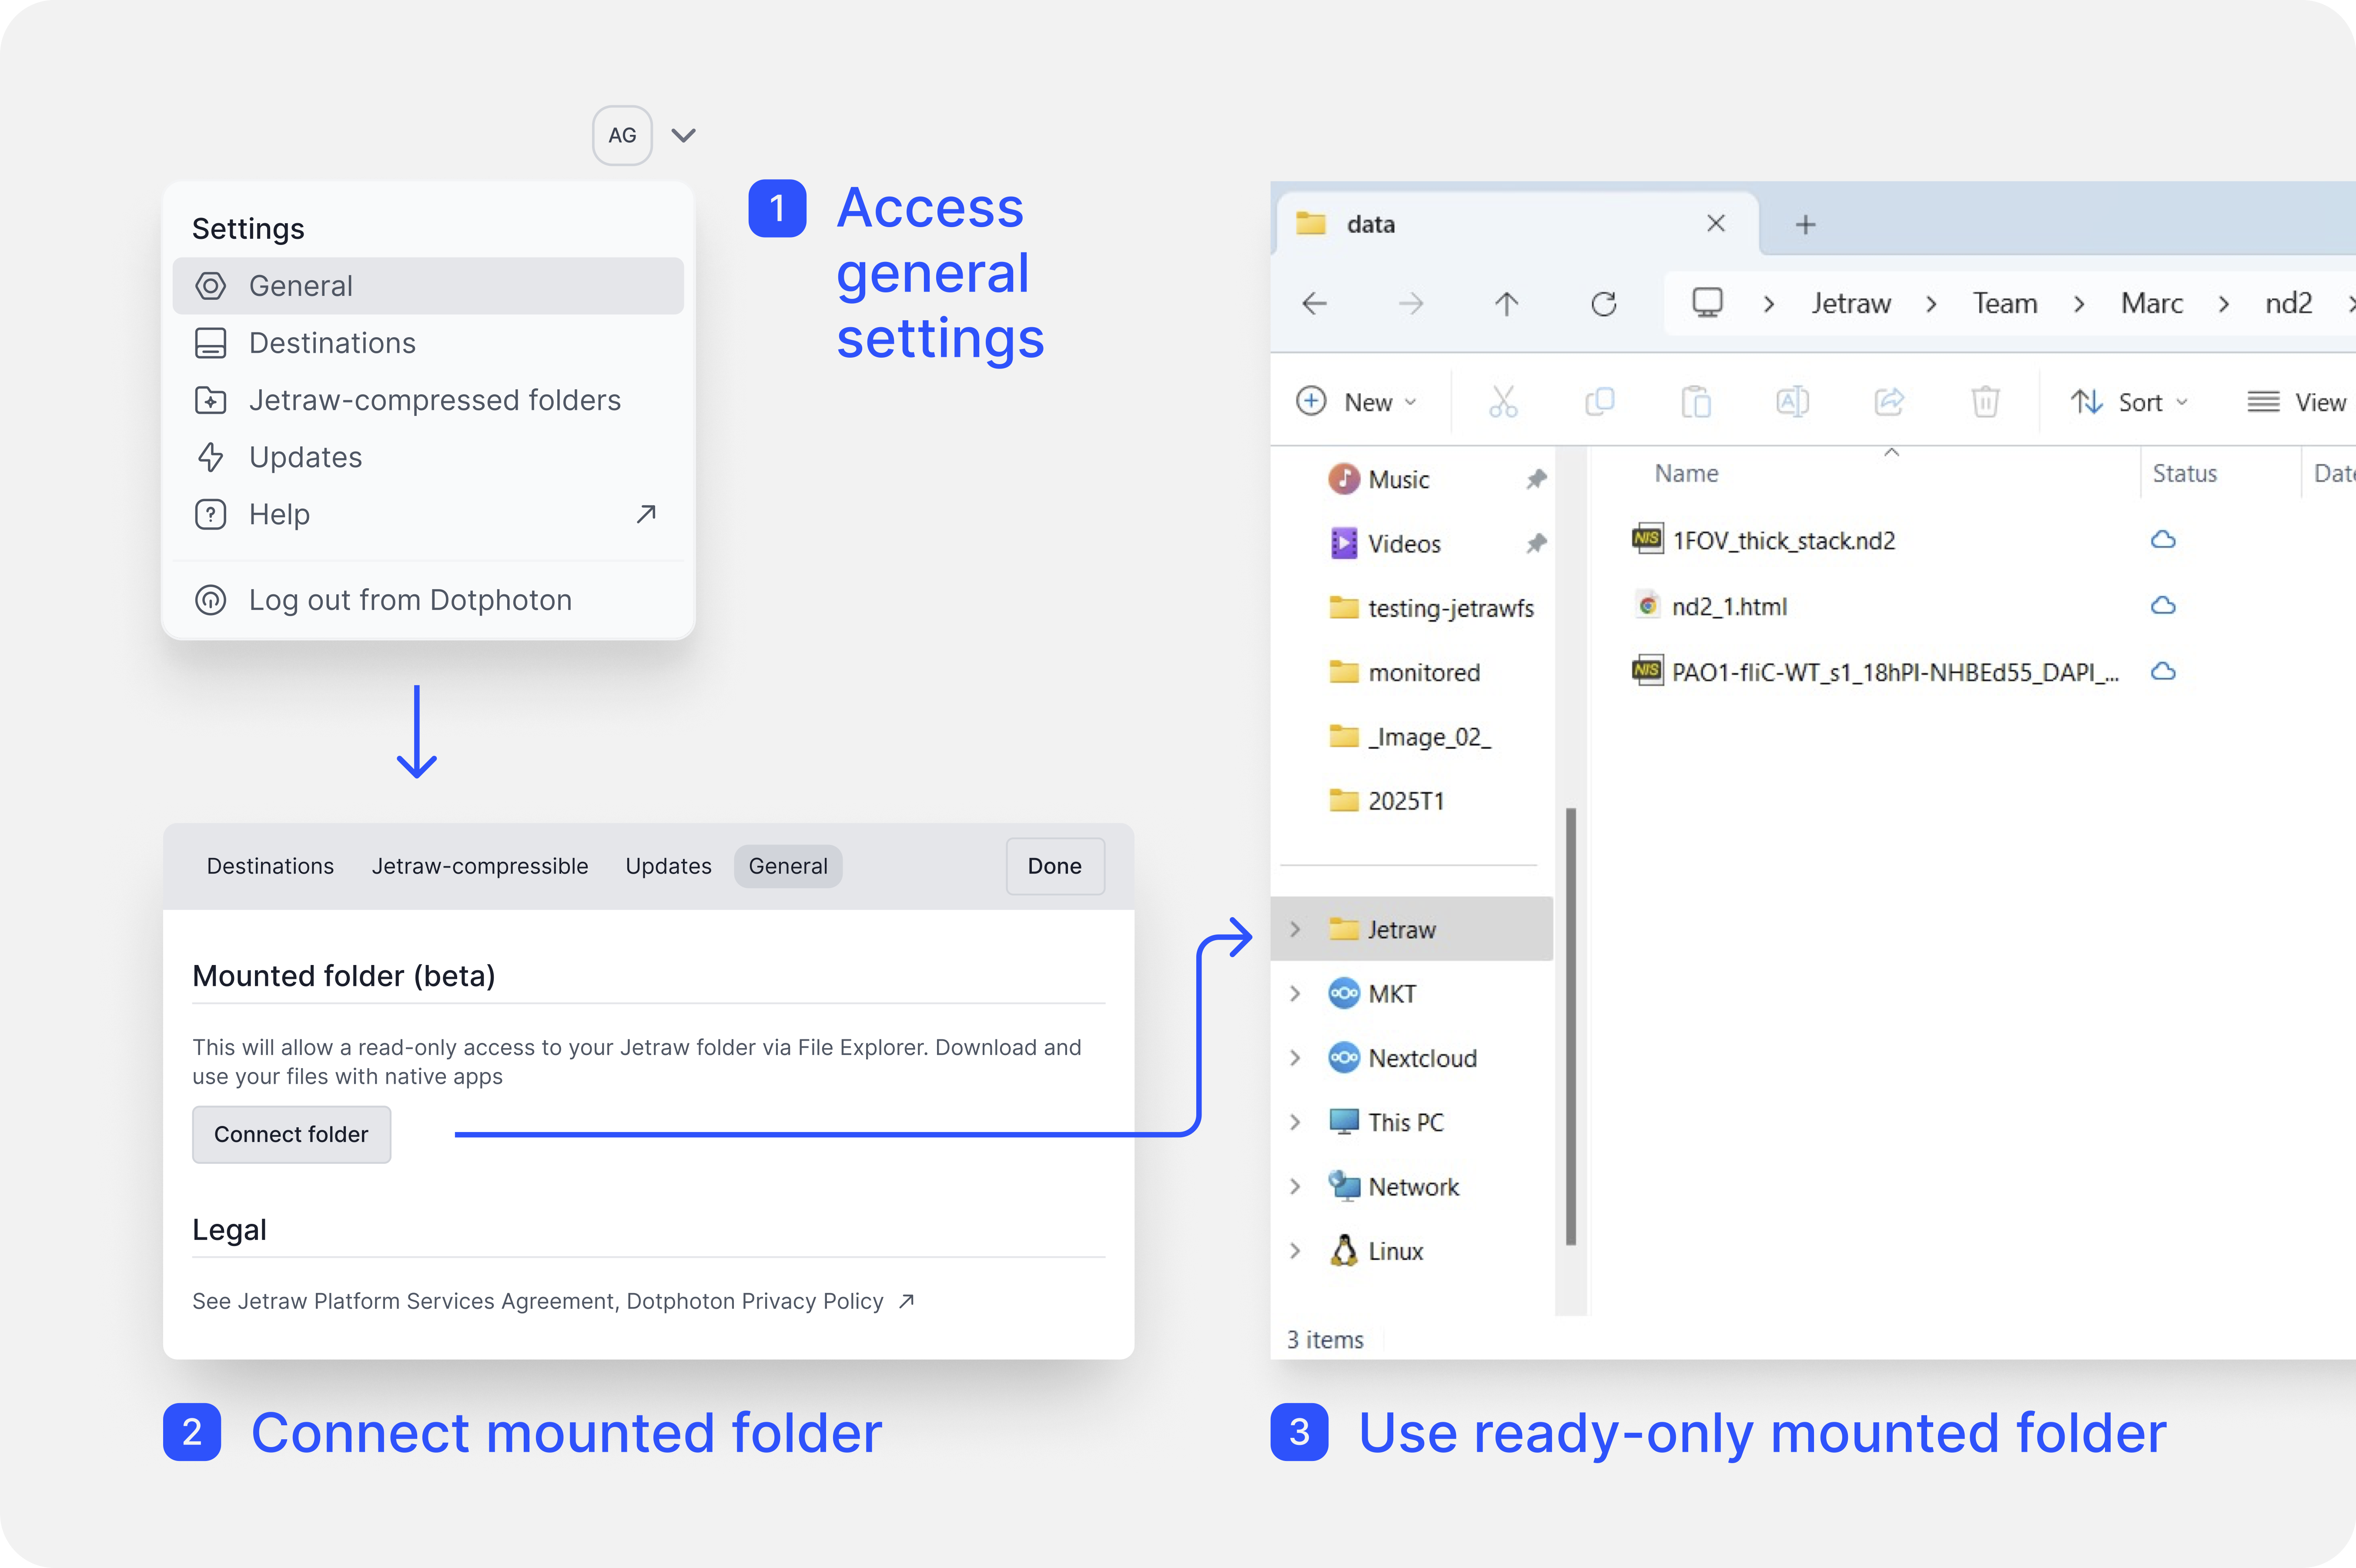The width and height of the screenshot is (2356, 1568).
Task: Select Destinations in the Settings menu
Action: coord(332,343)
